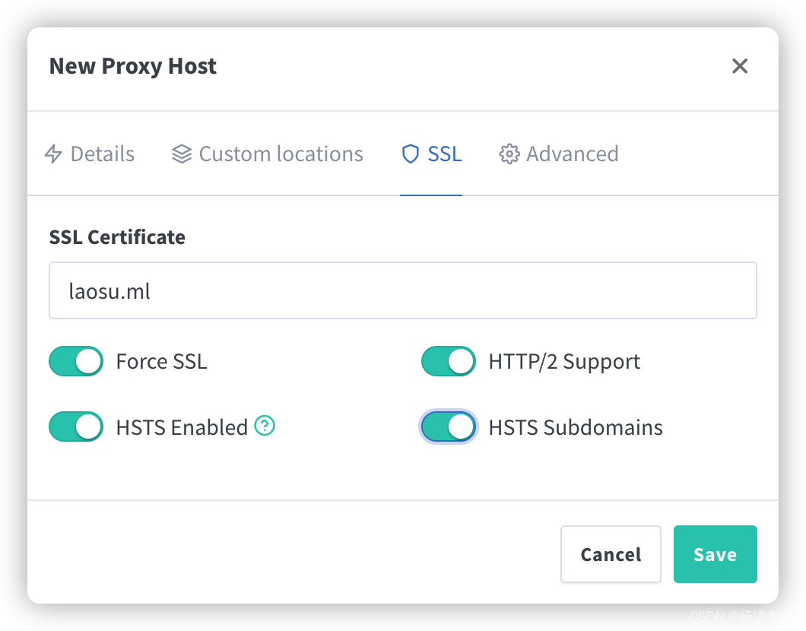This screenshot has height=631, width=806.
Task: Click the lightning bolt icon beside Details
Action: tap(53, 154)
